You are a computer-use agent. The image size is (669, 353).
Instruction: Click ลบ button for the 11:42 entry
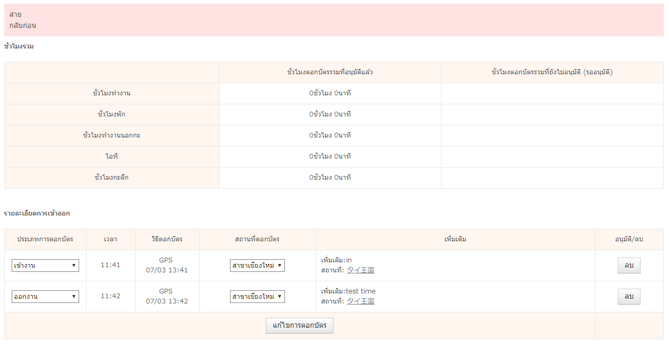[x=629, y=297]
